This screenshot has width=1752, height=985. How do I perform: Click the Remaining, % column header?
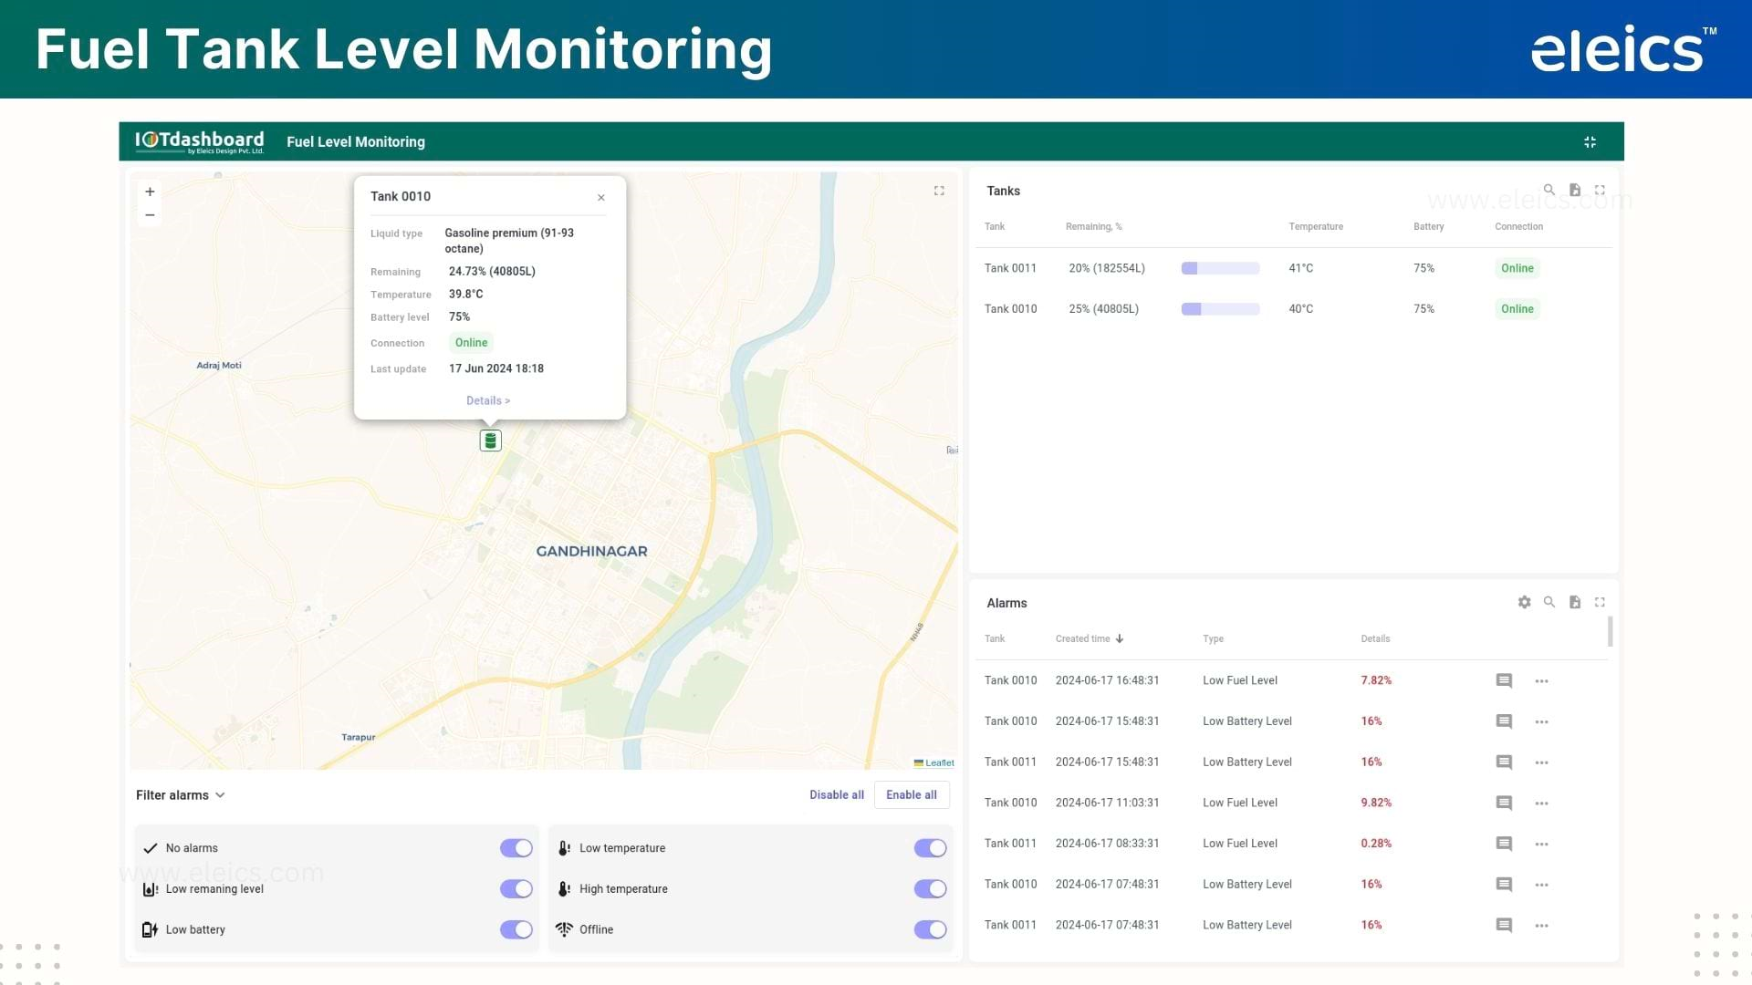1094,227
